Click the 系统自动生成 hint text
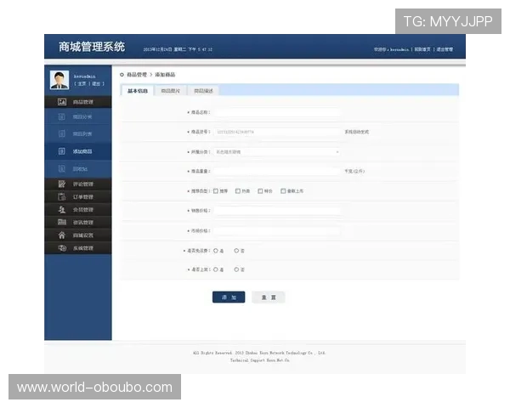This screenshot has width=510, height=408. point(357,132)
